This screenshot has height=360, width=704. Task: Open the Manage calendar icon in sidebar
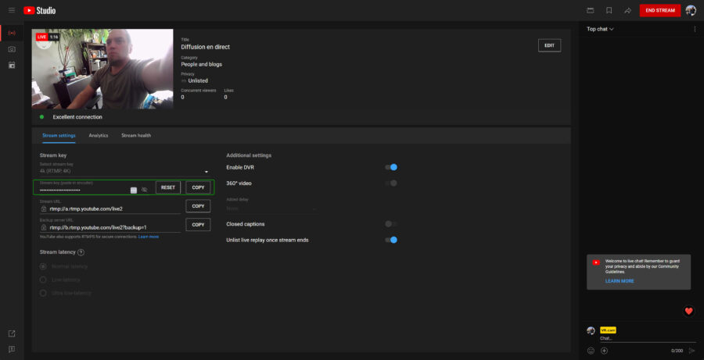tap(11, 66)
